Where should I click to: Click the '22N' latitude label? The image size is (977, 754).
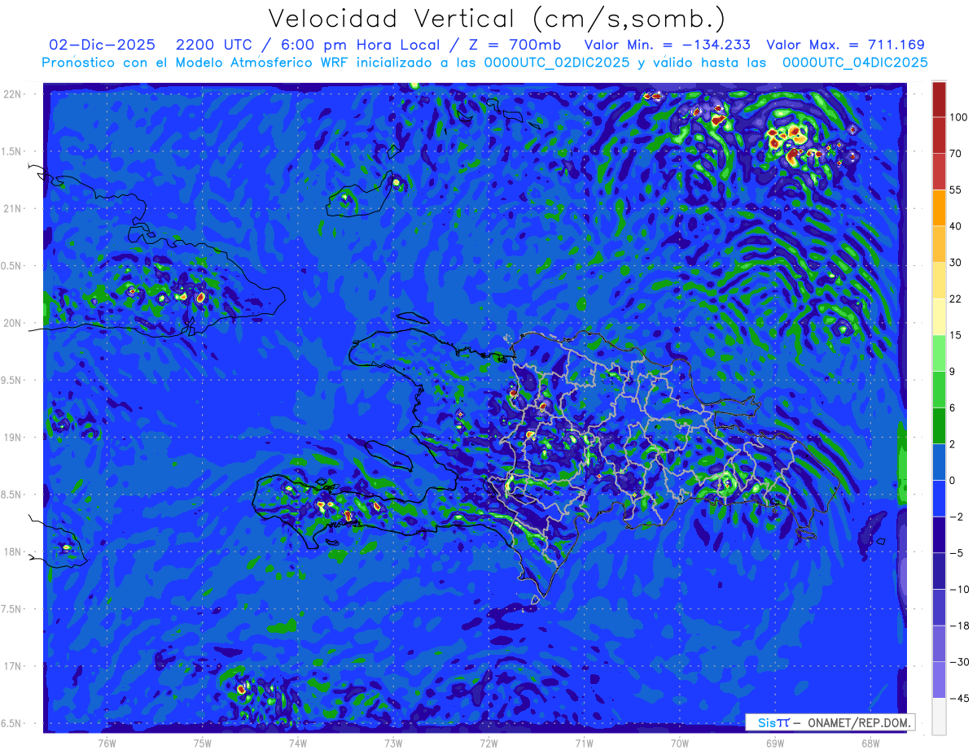(x=14, y=94)
